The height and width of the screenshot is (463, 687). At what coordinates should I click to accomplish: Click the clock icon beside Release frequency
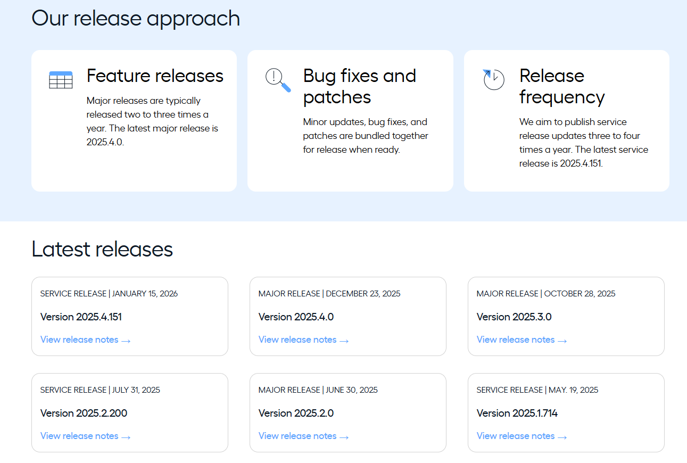click(493, 79)
